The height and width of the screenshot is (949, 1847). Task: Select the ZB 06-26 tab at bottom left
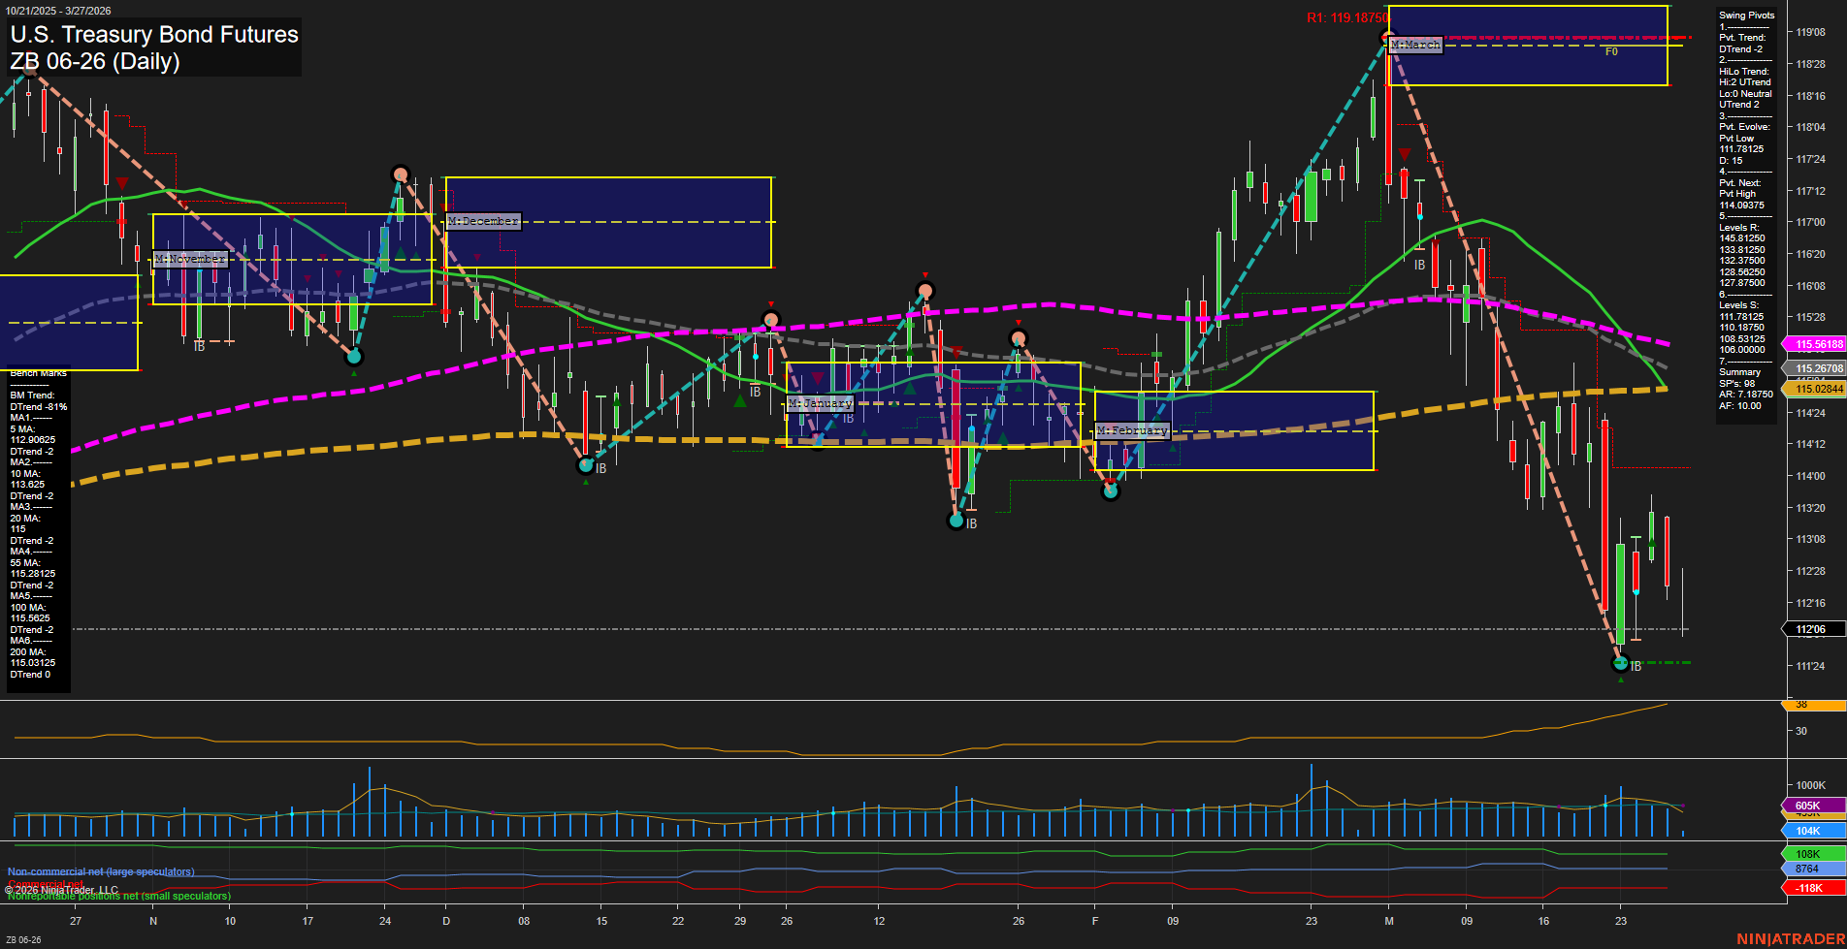22,938
